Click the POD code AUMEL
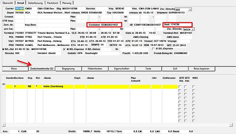This screenshot has height=134, width=236. pos(31,45)
